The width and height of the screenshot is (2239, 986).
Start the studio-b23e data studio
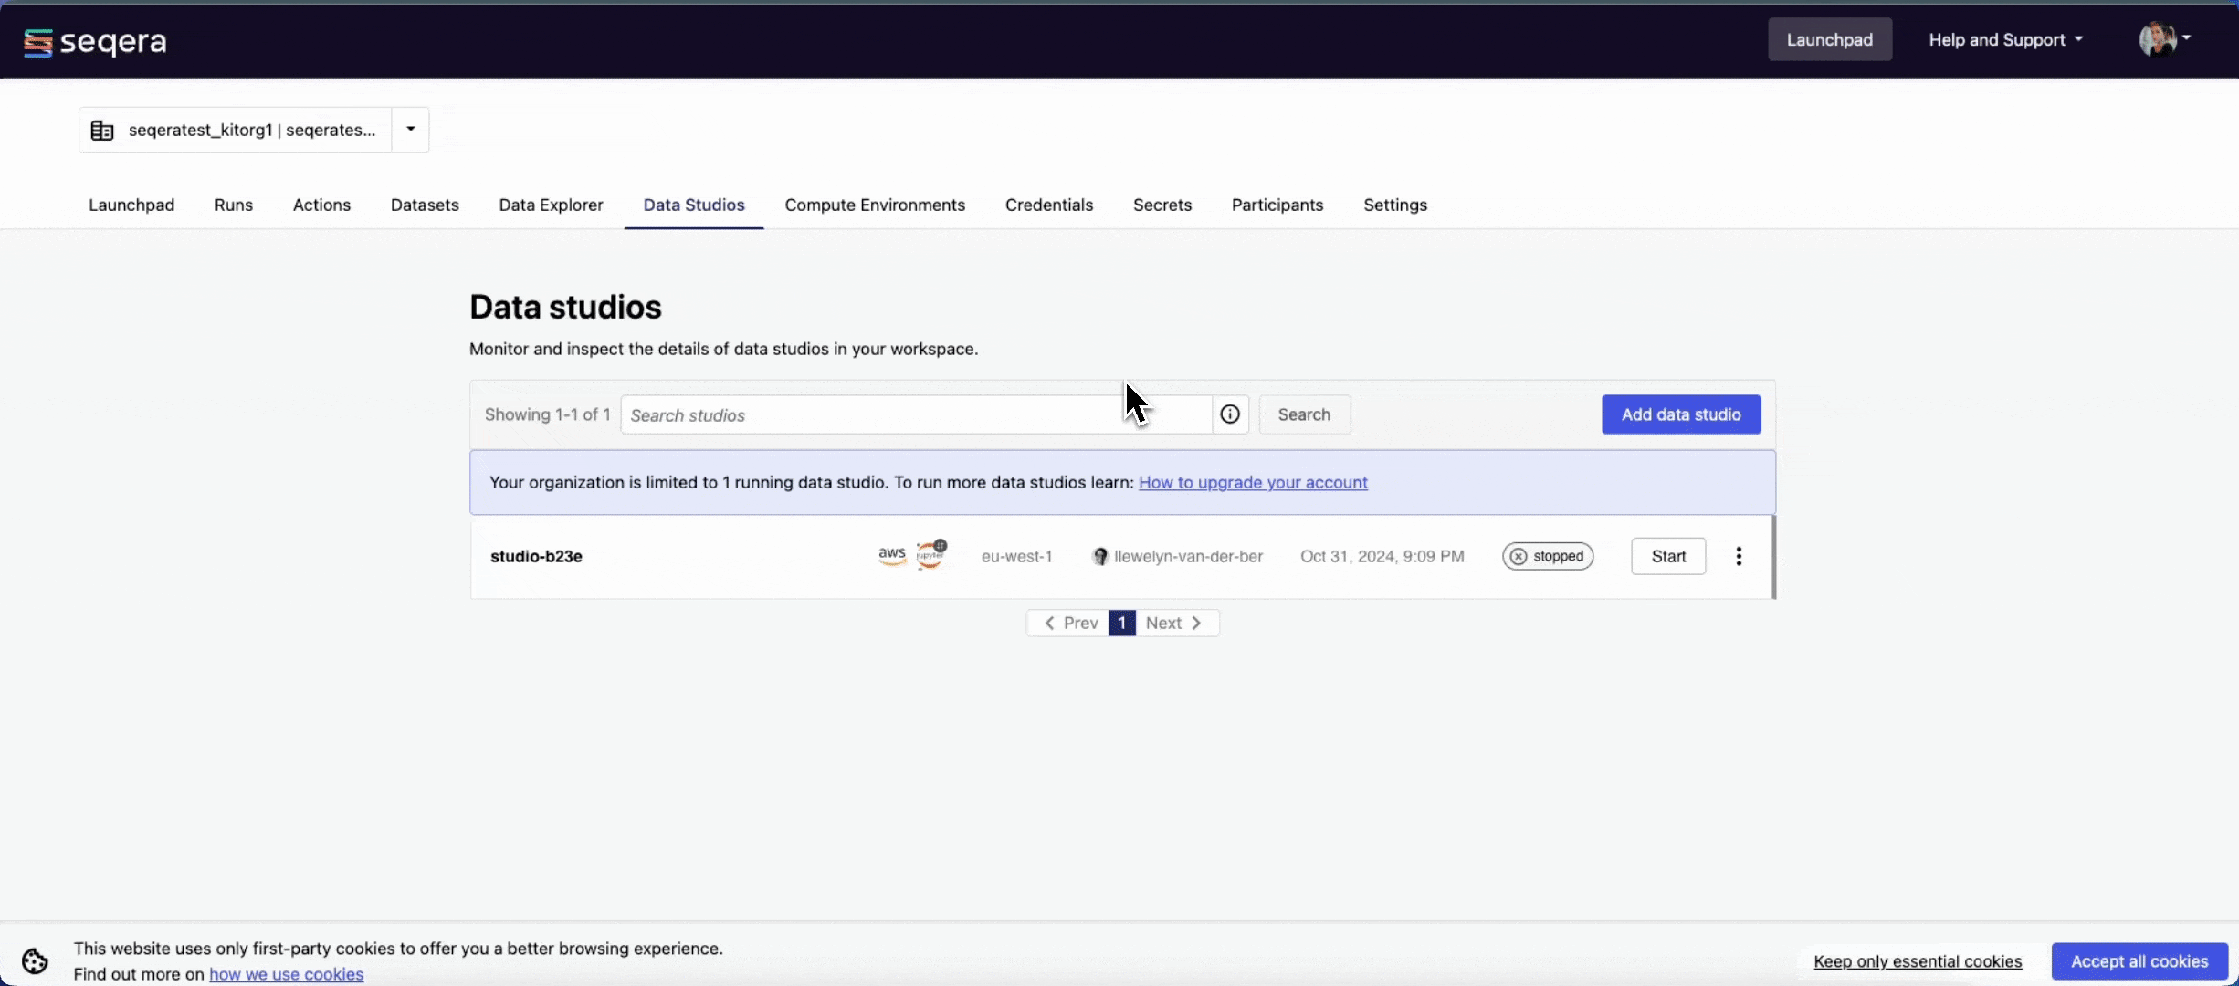point(1667,556)
